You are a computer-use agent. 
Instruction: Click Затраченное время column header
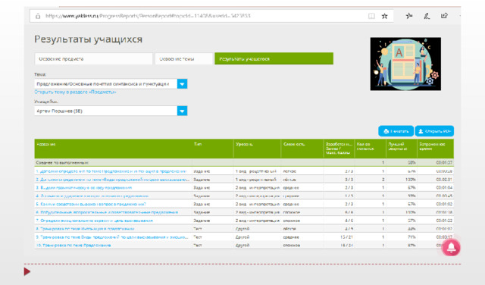click(x=436, y=149)
